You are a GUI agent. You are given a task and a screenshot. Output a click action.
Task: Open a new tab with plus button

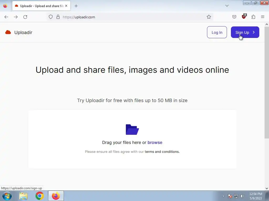(76, 6)
